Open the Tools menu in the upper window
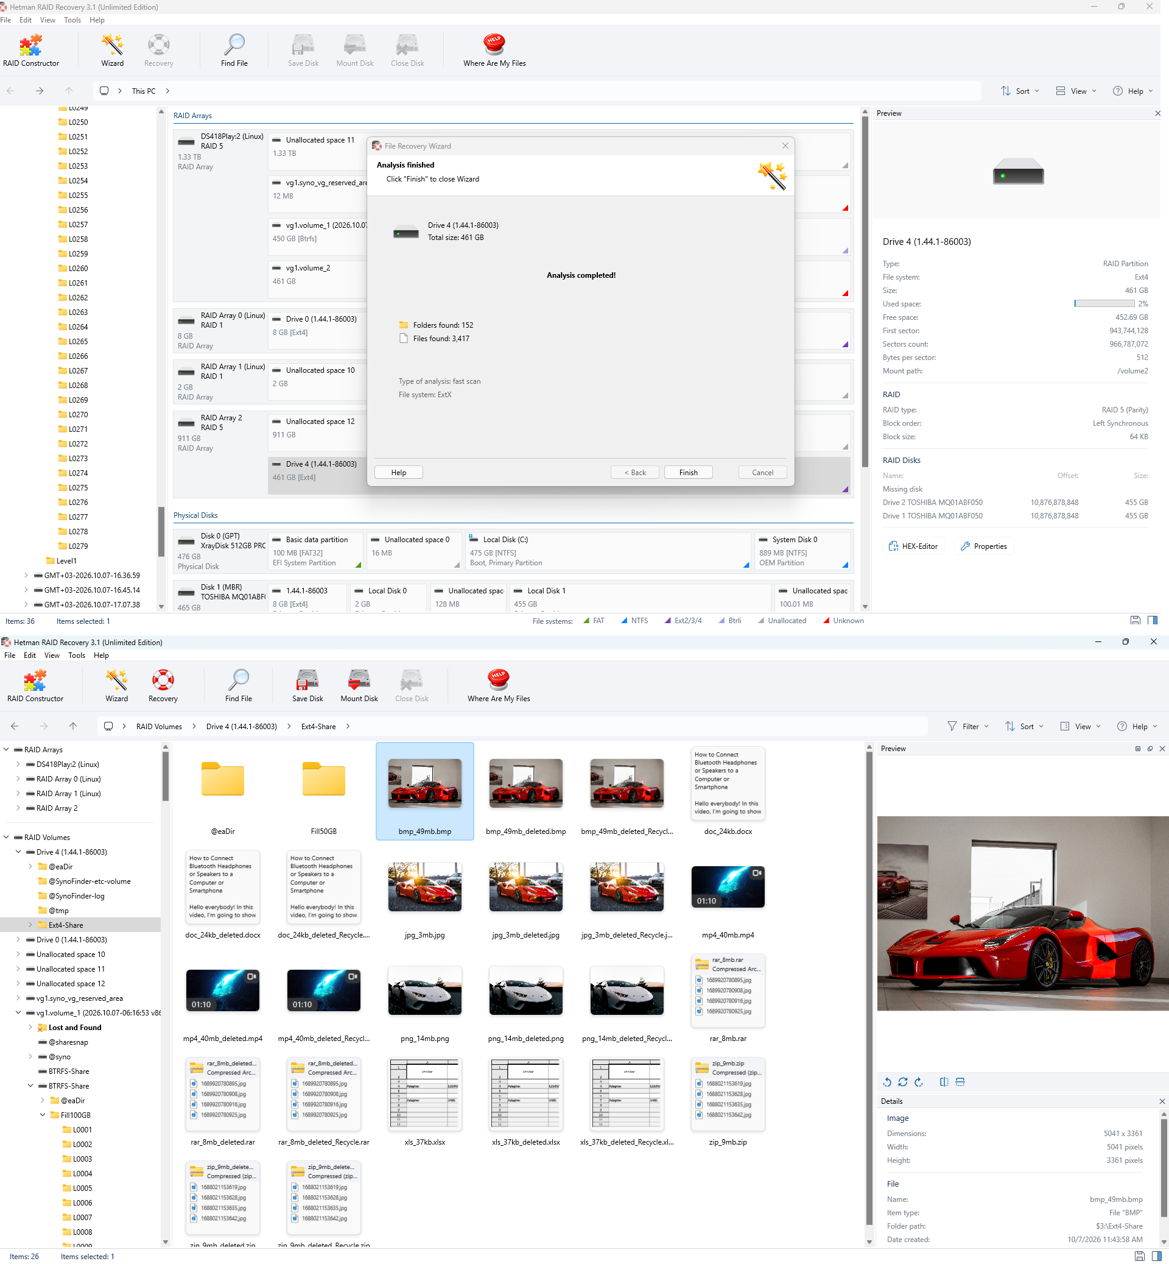The height and width of the screenshot is (1264, 1169). (x=72, y=20)
